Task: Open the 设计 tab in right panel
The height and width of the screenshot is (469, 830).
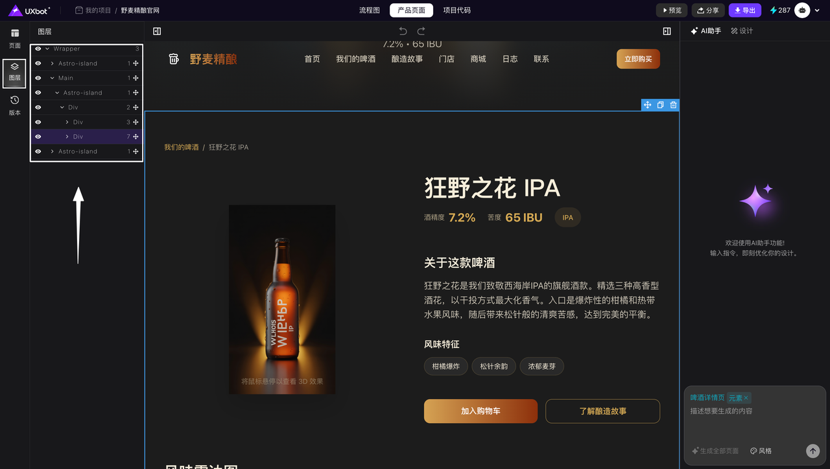Action: pos(742,31)
